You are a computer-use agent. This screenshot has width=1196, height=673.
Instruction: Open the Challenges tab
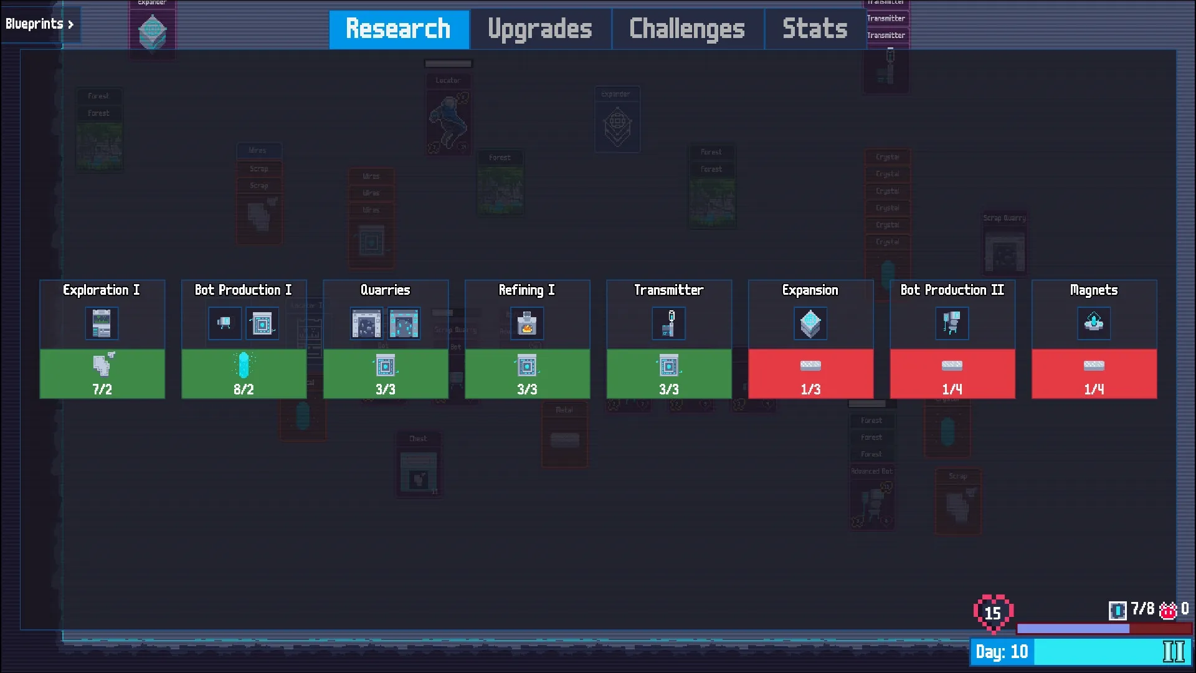pos(687,29)
